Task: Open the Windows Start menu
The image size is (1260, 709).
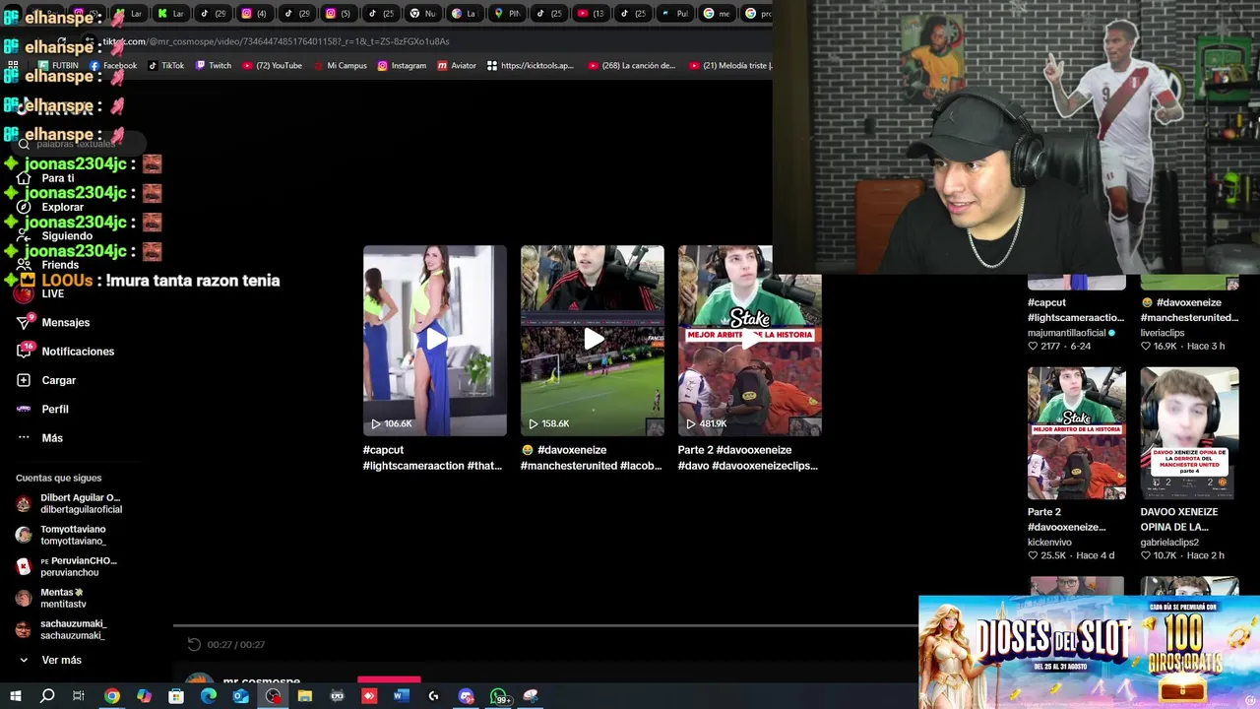Action: 15,696
